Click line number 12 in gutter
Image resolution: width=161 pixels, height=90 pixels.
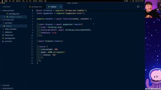coord(32,41)
